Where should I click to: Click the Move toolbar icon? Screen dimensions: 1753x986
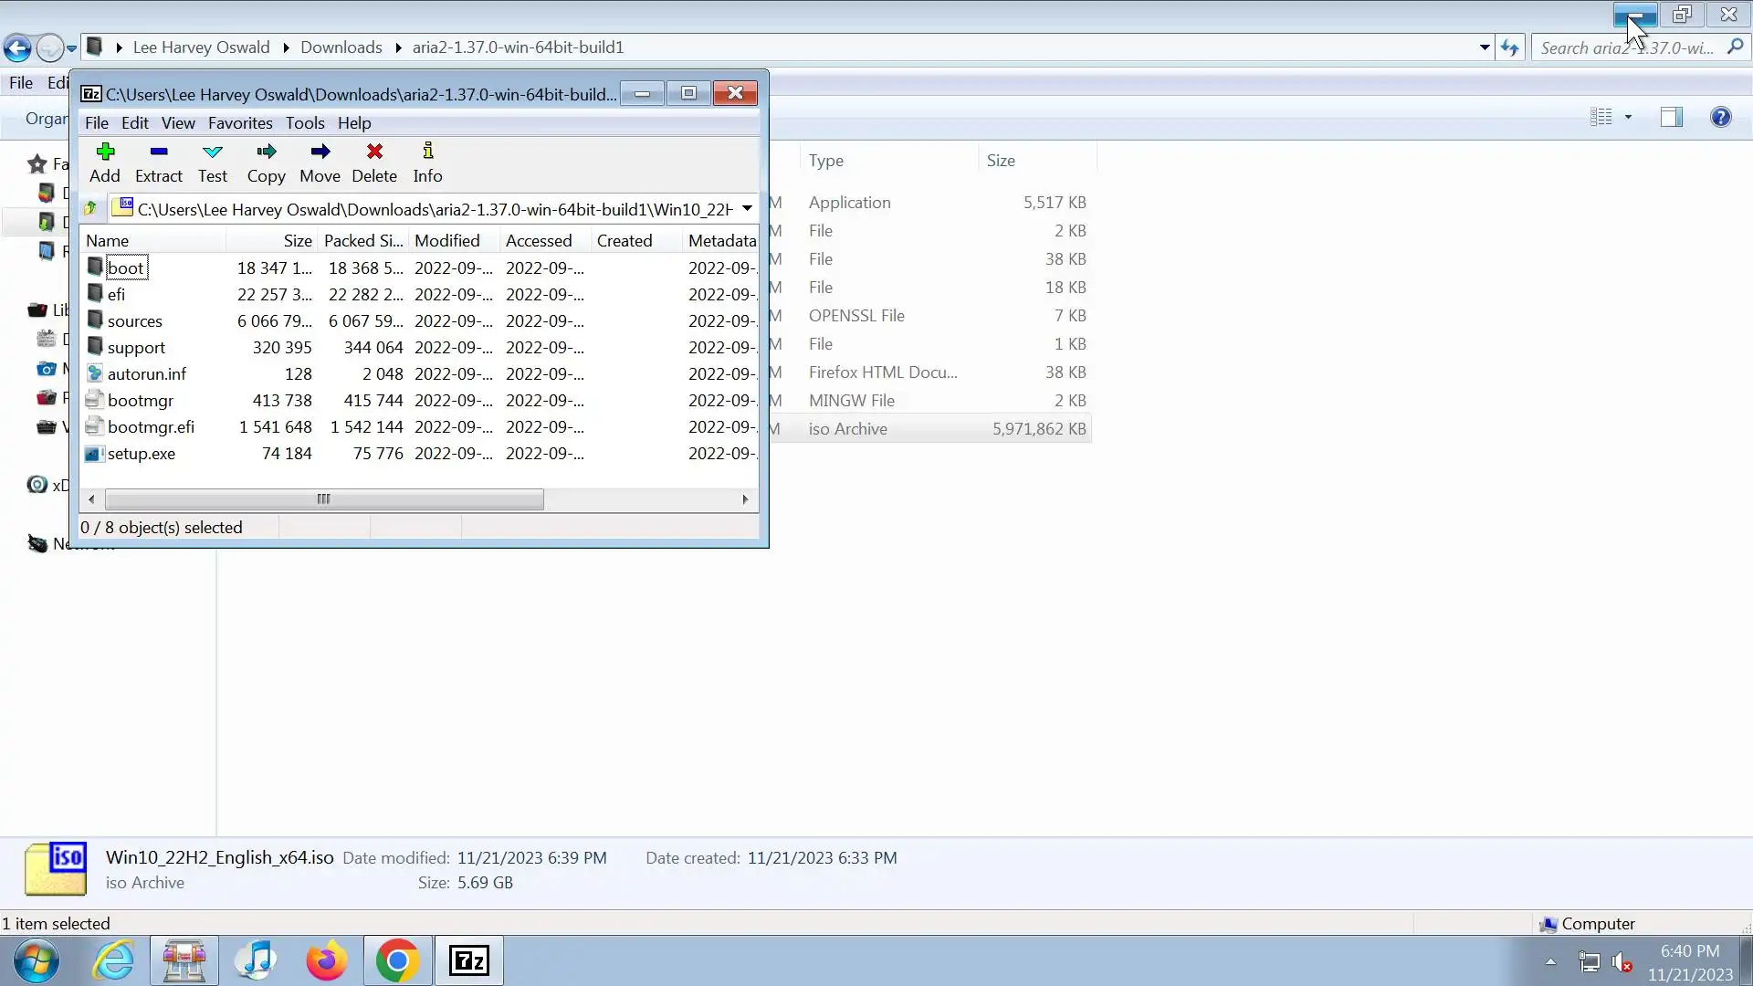pyautogui.click(x=320, y=162)
